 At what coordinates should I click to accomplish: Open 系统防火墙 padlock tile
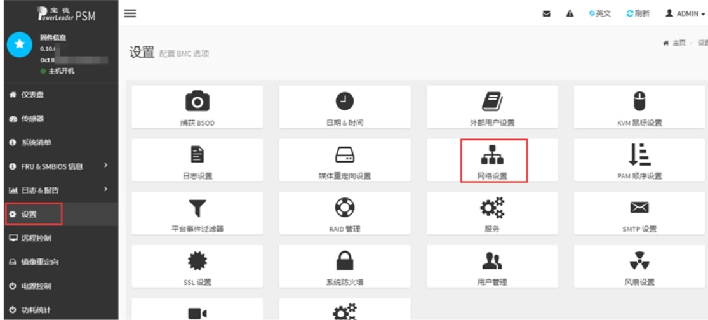pos(345,266)
